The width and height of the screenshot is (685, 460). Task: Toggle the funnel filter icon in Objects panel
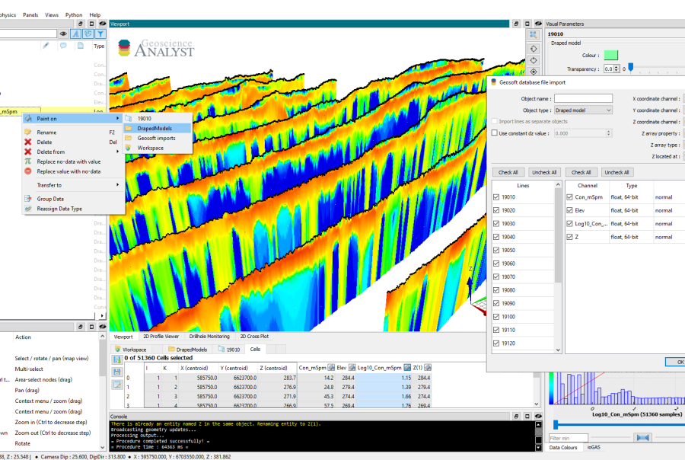100,34
